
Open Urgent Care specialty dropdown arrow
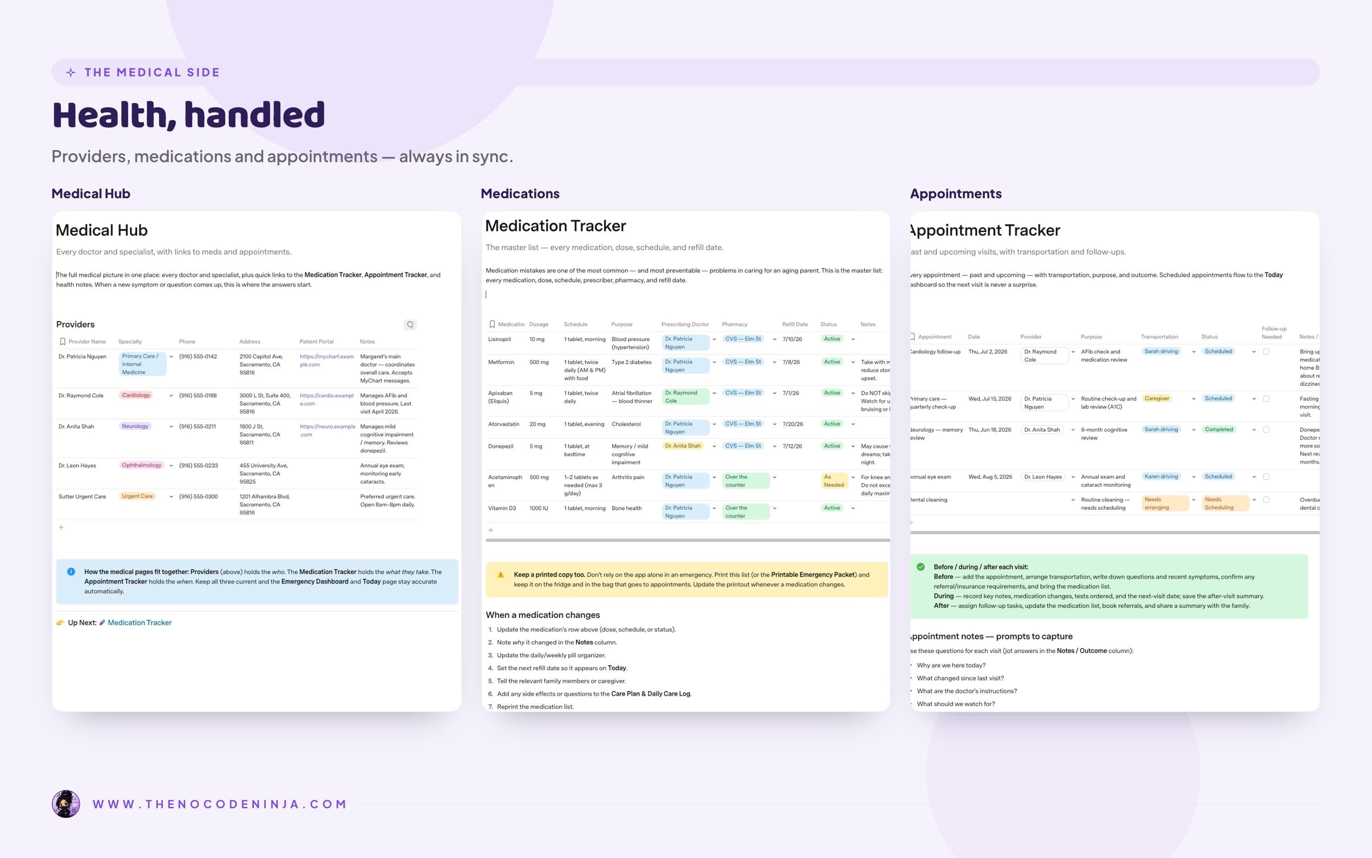(171, 496)
